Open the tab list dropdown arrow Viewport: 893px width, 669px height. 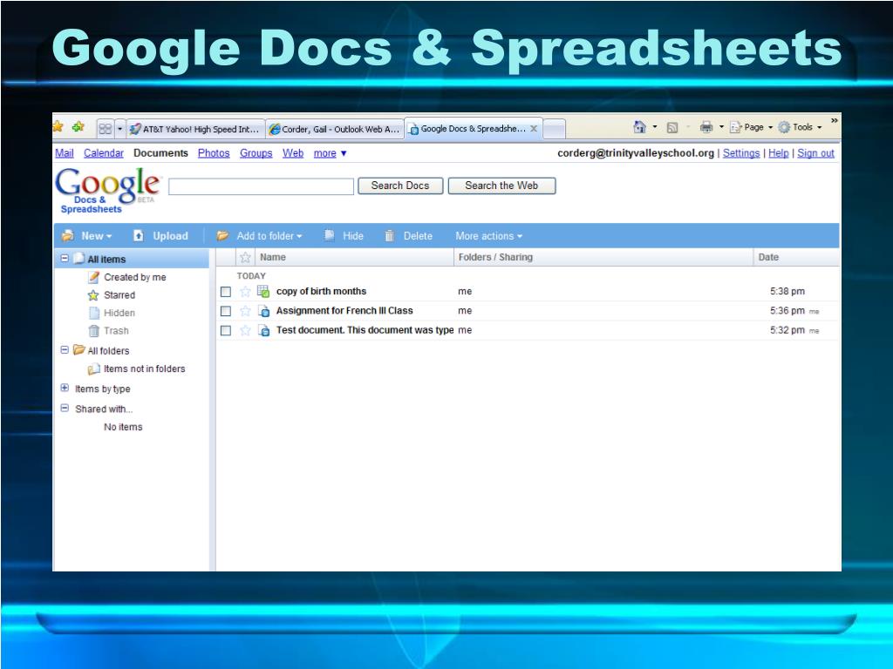(119, 129)
